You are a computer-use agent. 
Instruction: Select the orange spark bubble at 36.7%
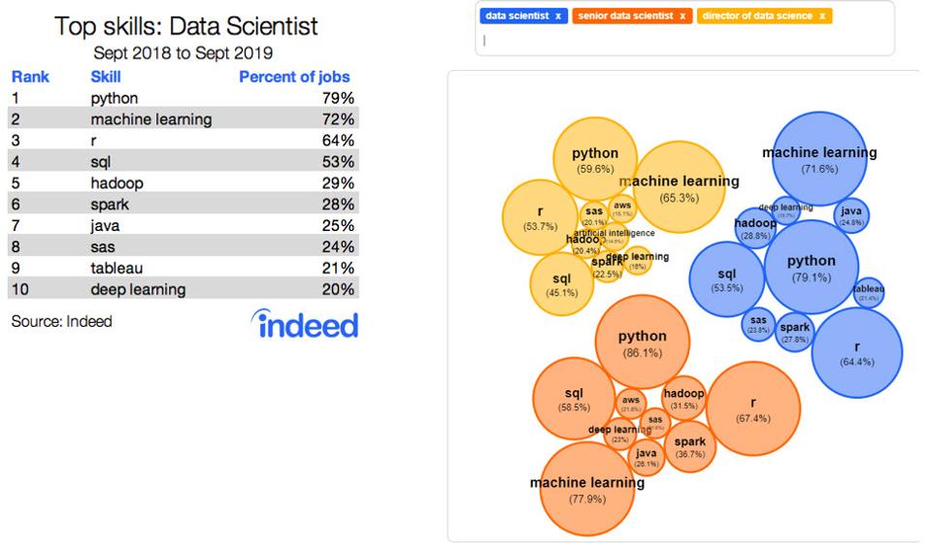[689, 447]
